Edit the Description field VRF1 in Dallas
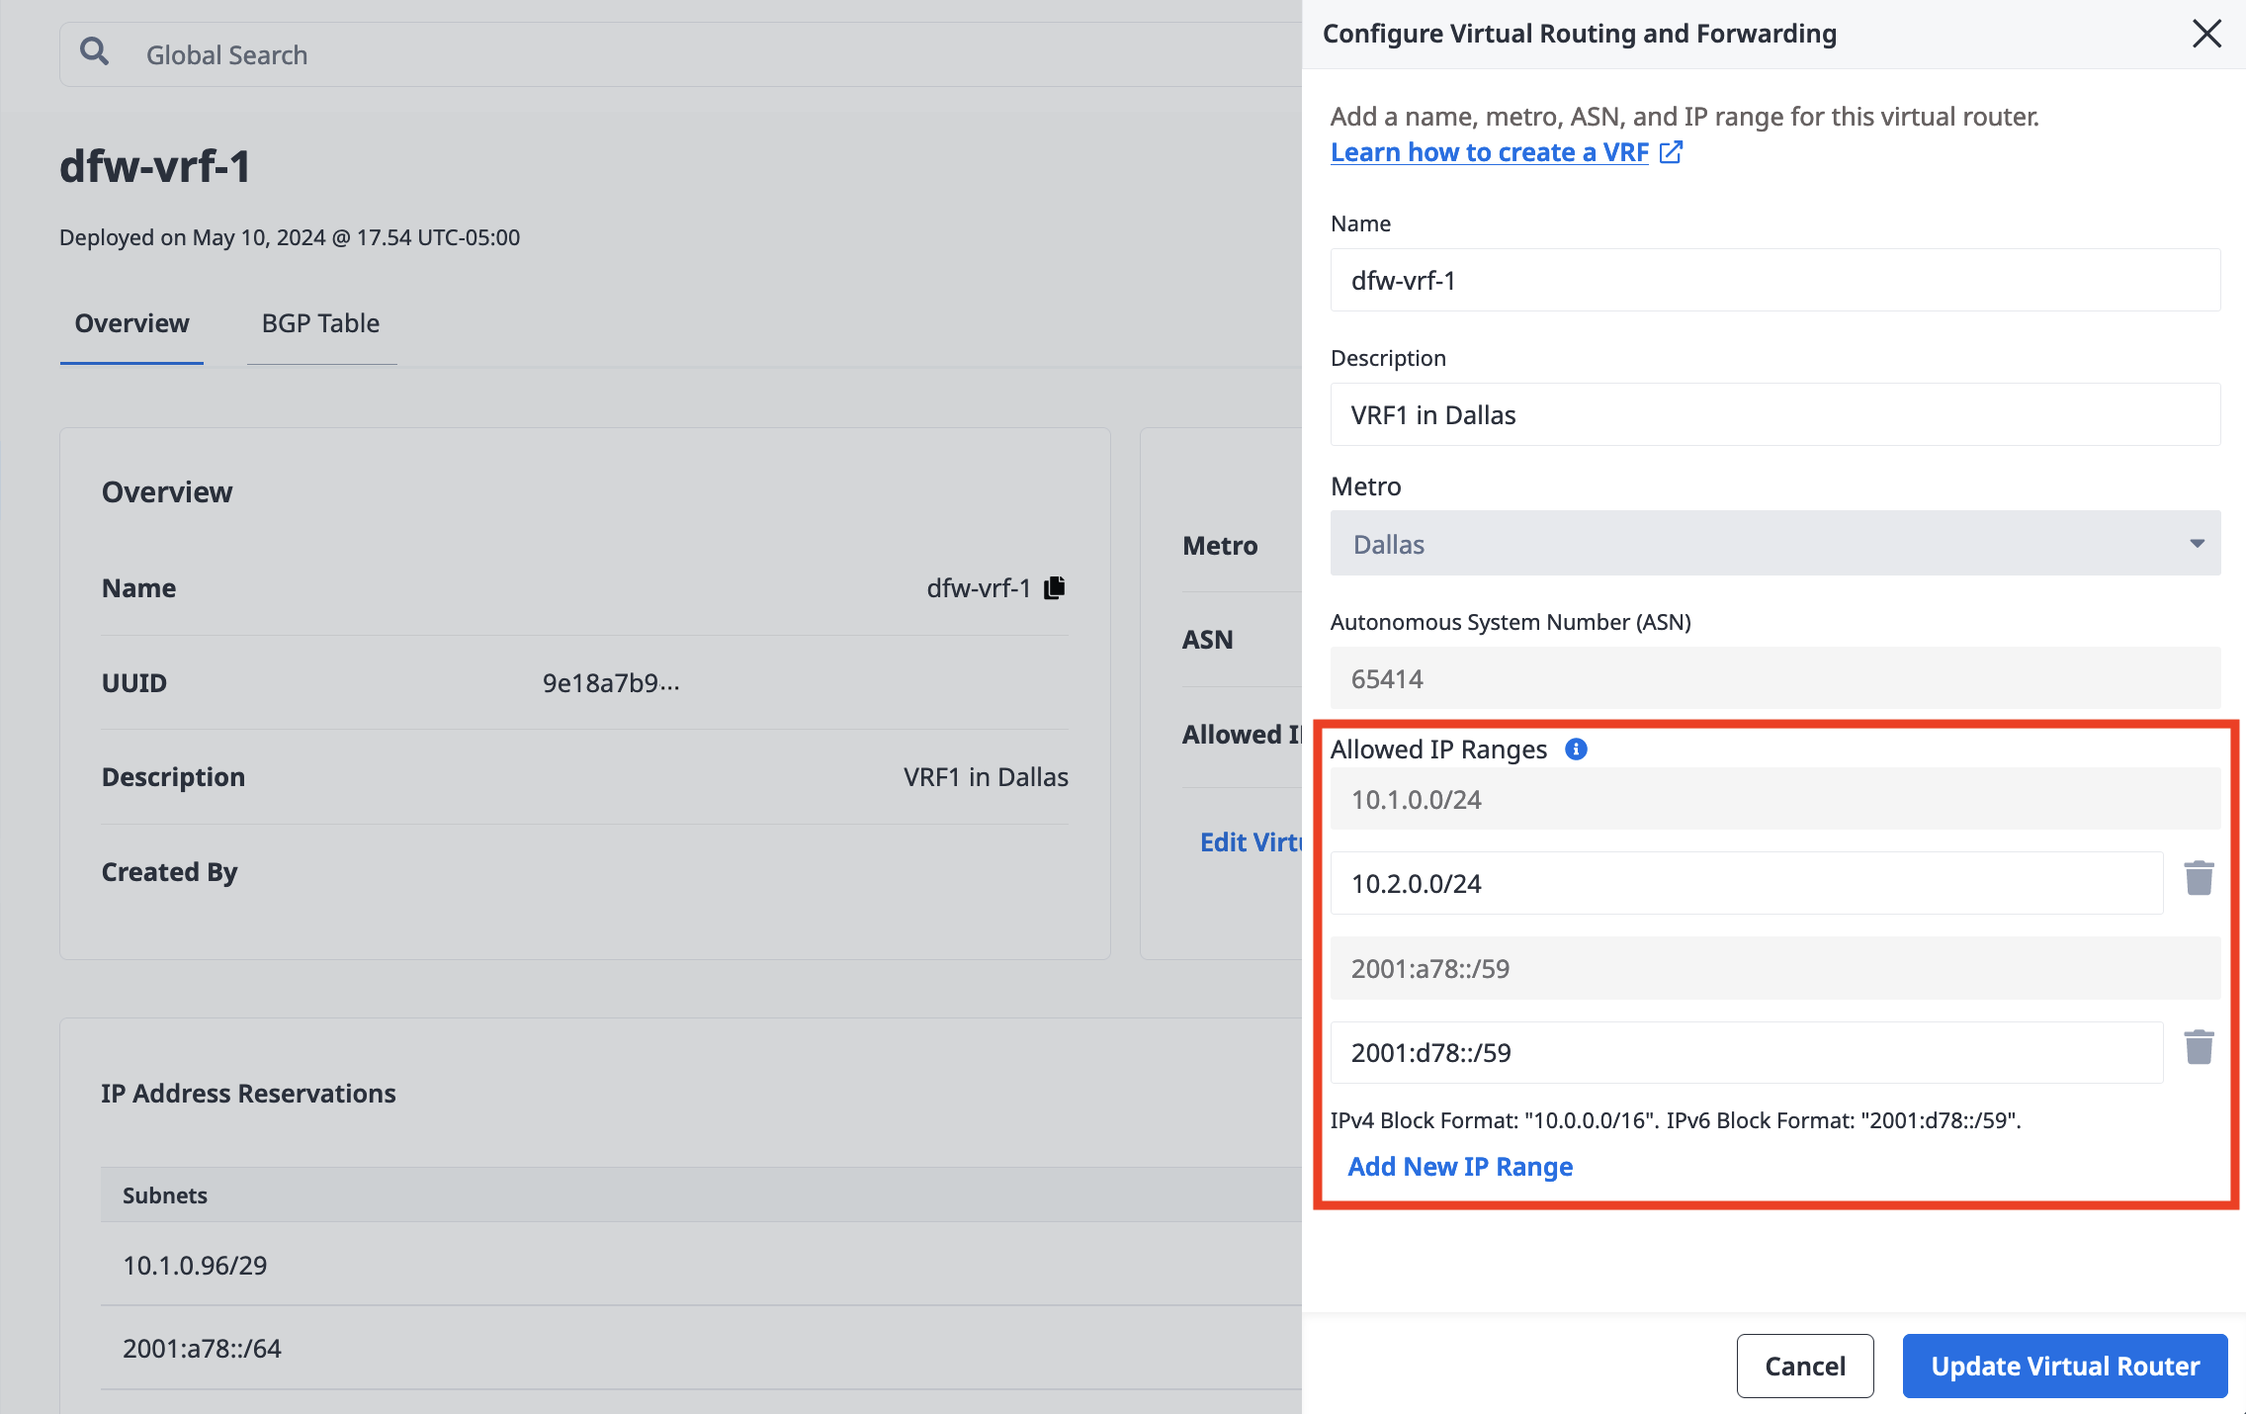The width and height of the screenshot is (2246, 1414). coord(1775,414)
